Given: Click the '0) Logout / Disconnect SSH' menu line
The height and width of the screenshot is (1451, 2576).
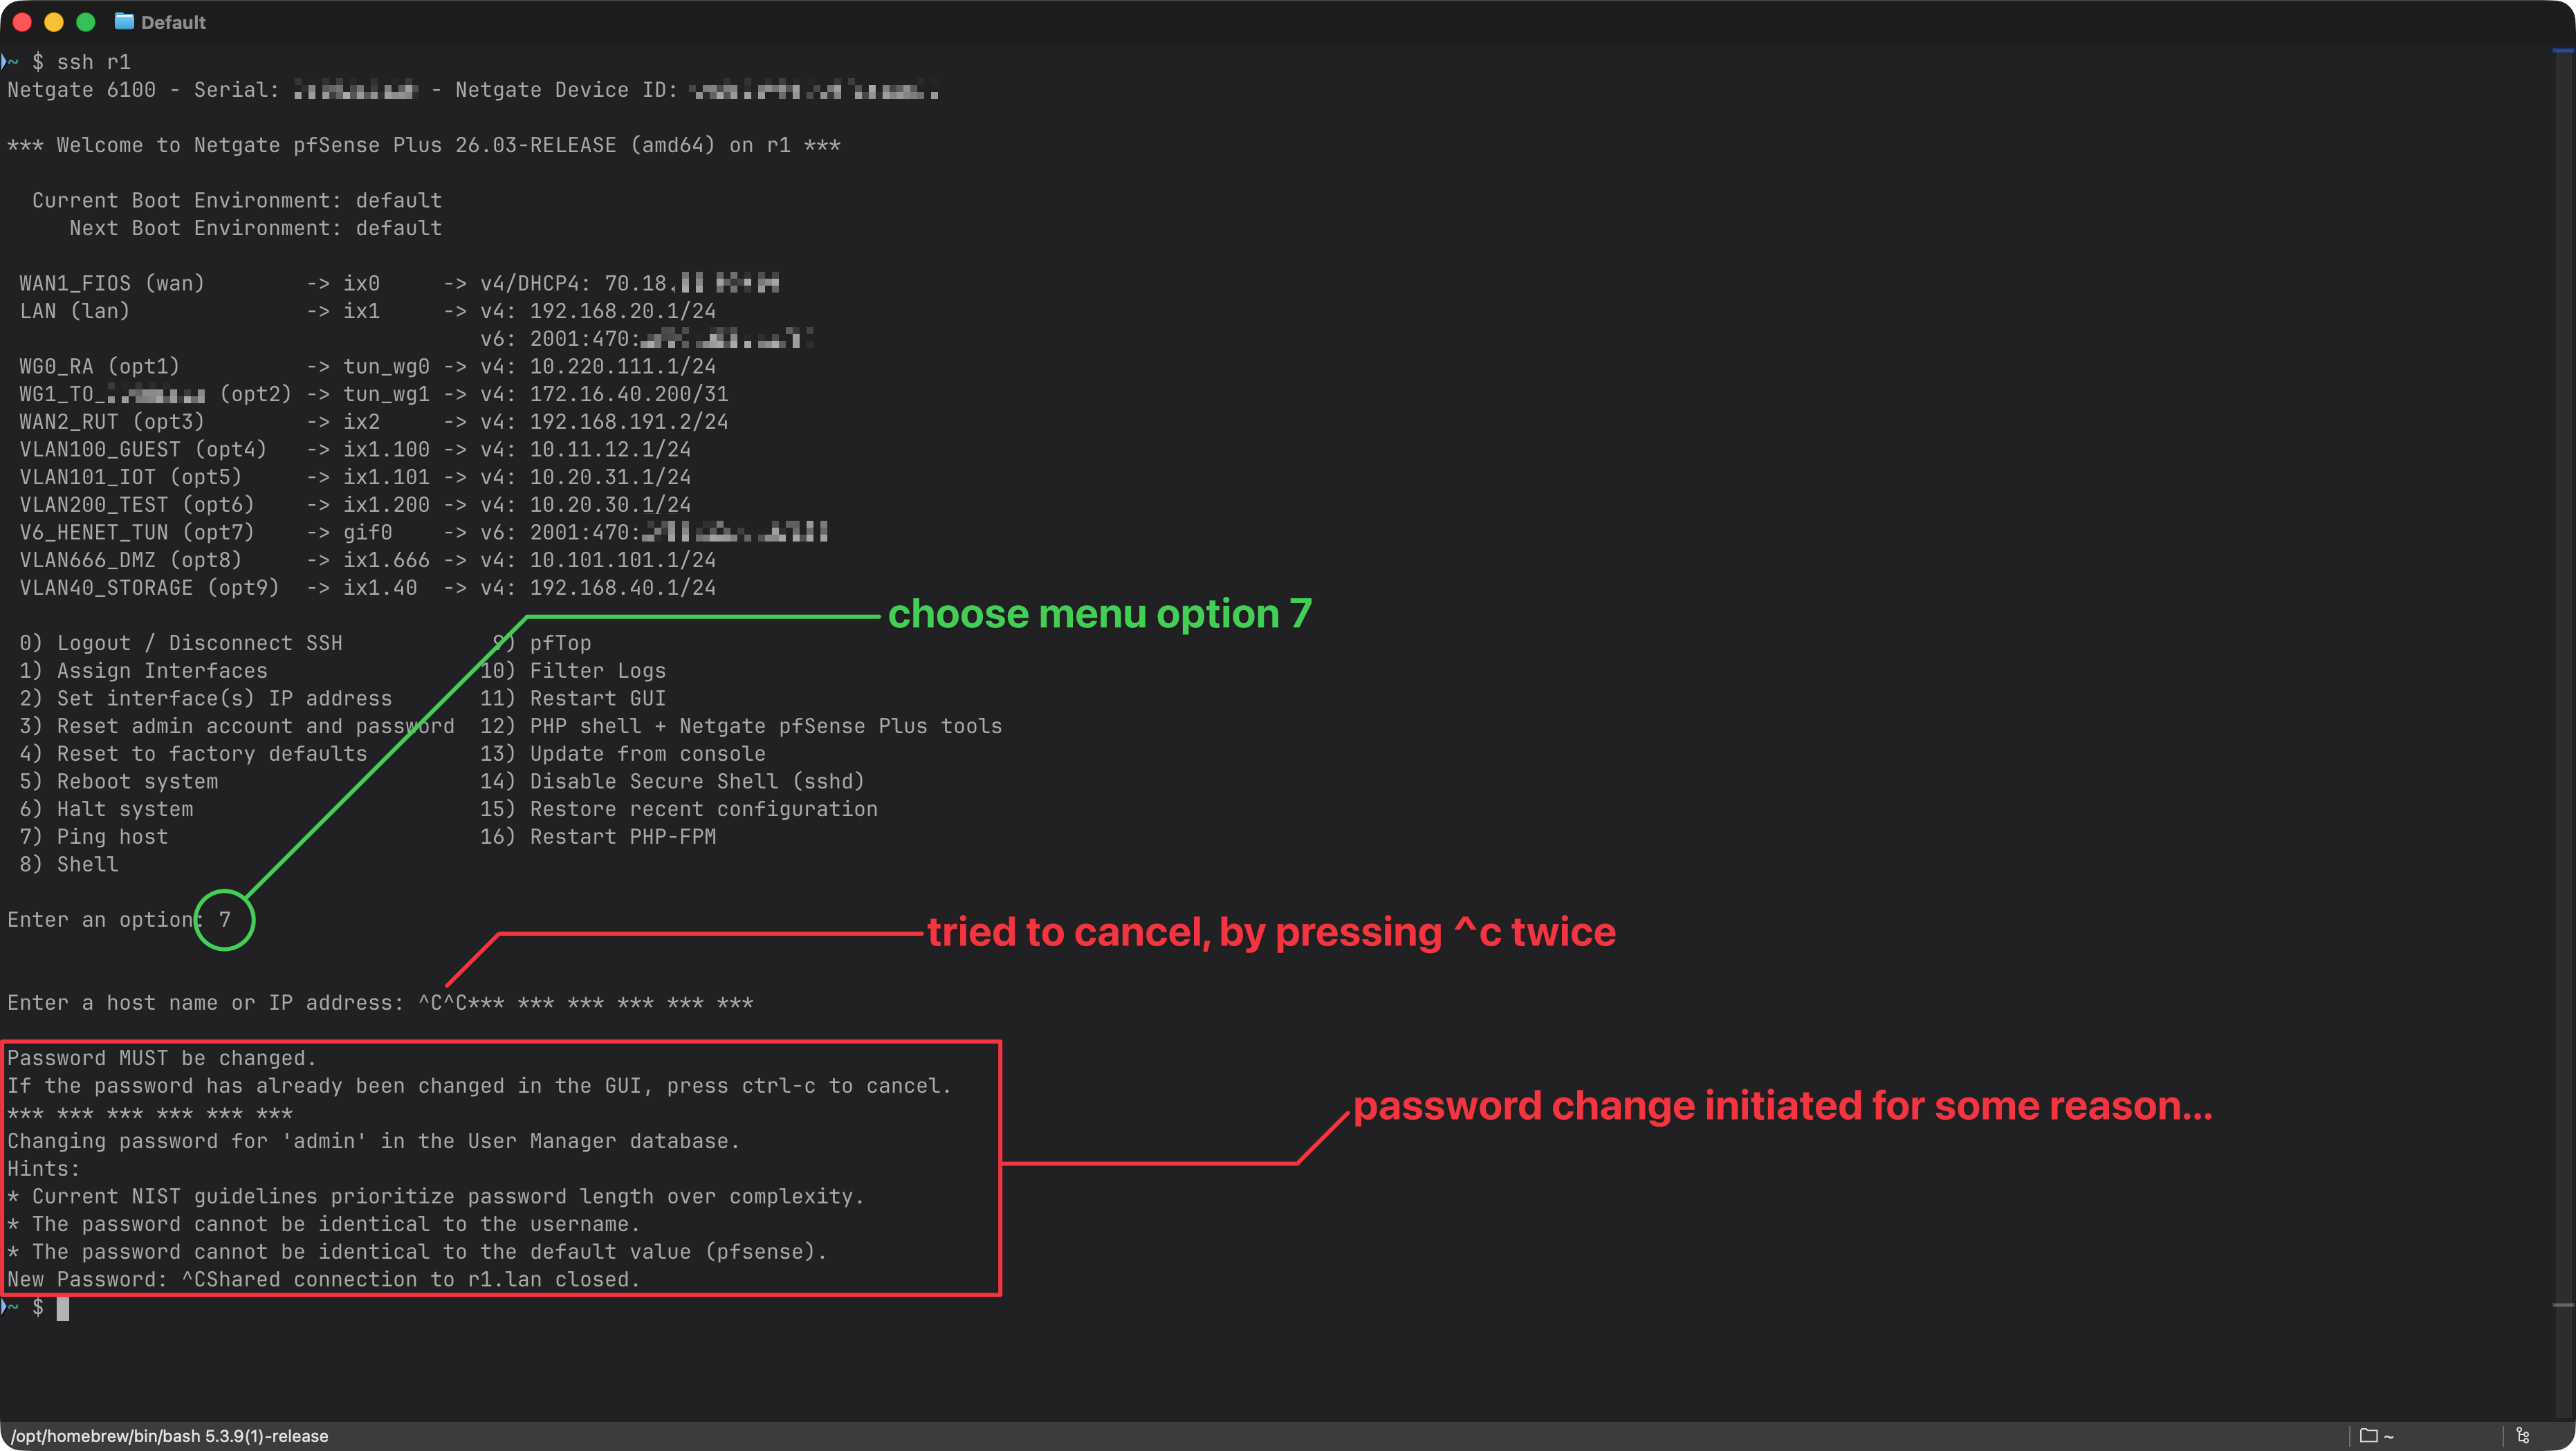Looking at the screenshot, I should [x=181, y=643].
